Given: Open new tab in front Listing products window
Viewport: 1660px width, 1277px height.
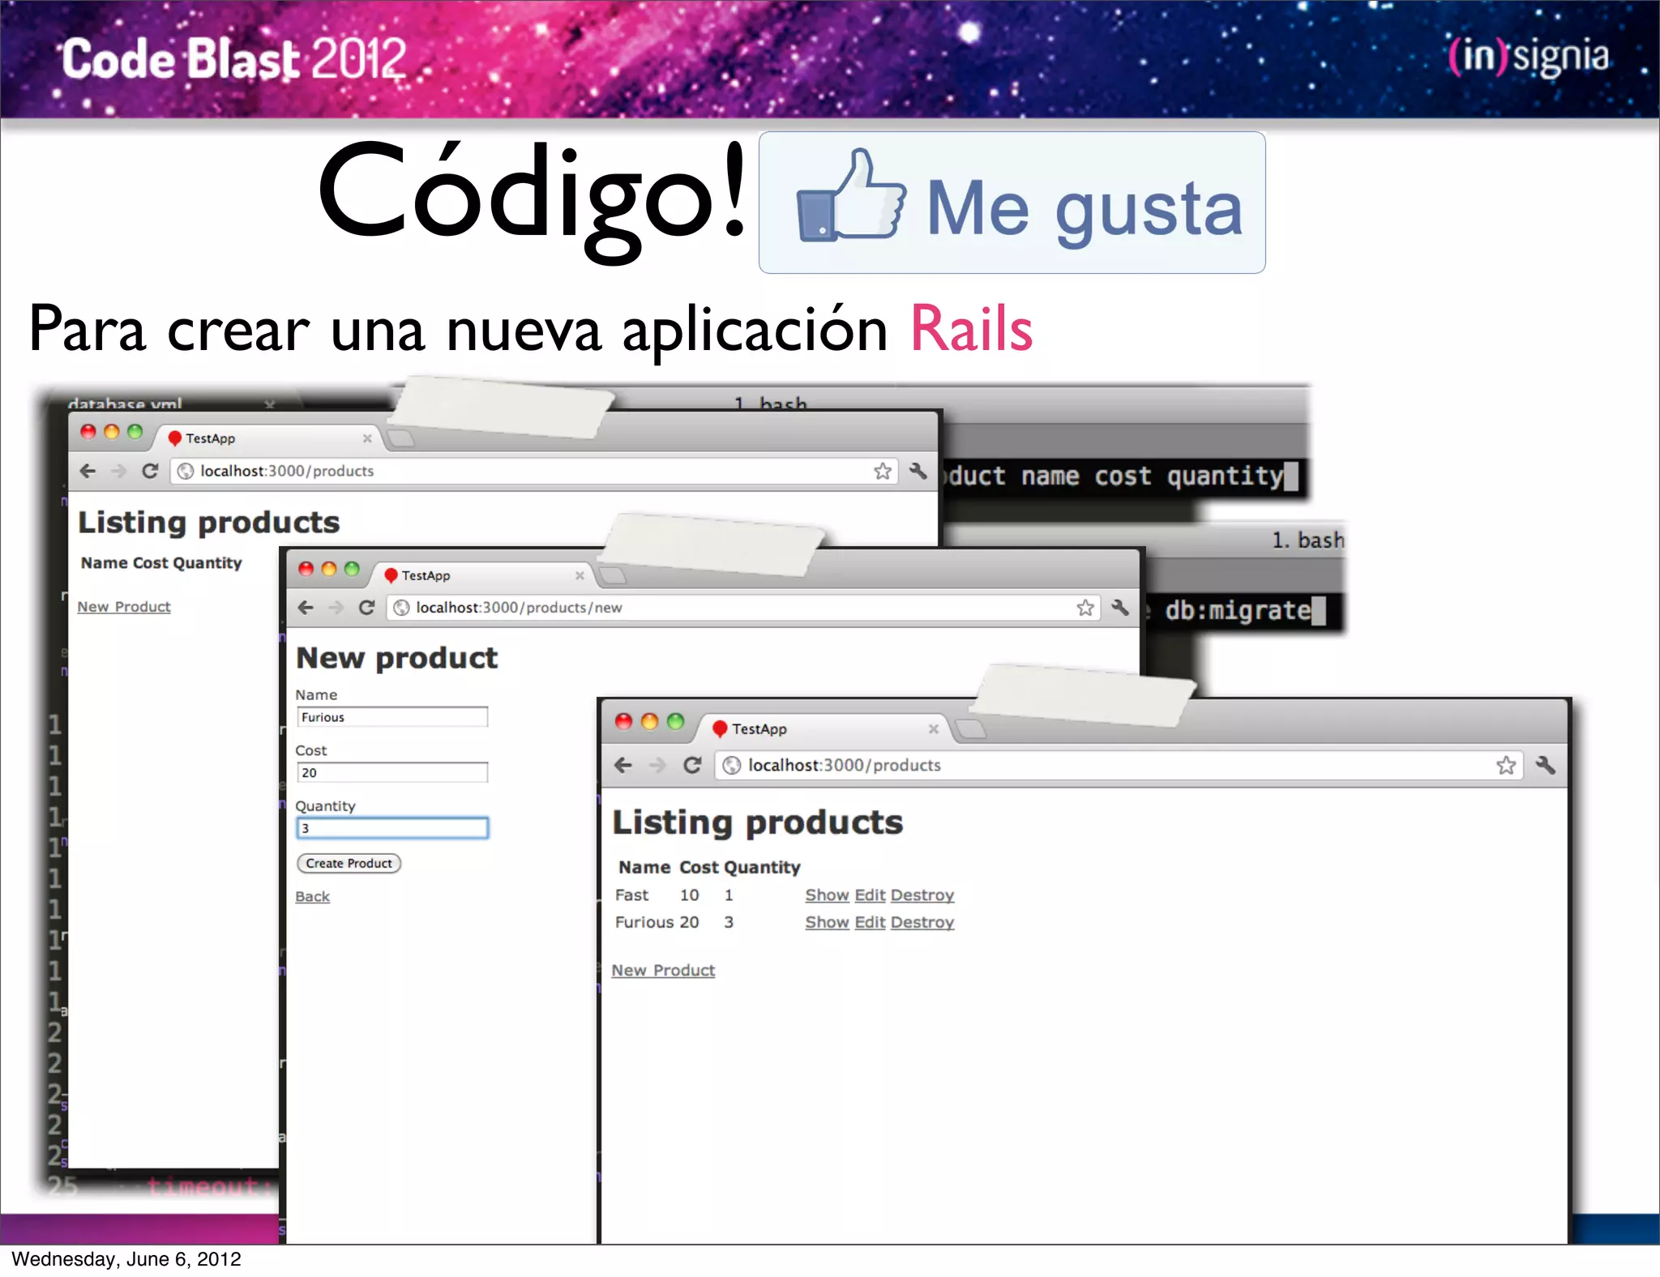Looking at the screenshot, I should point(970,729).
